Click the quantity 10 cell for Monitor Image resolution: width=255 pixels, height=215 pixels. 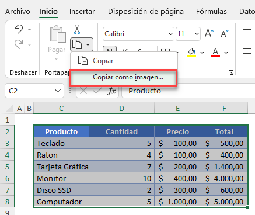pos(122,178)
